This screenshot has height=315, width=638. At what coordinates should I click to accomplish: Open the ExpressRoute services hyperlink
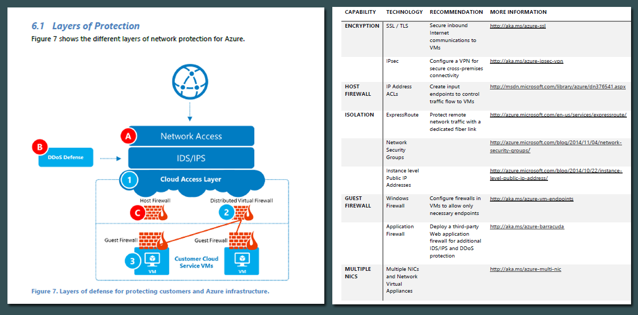click(558, 114)
